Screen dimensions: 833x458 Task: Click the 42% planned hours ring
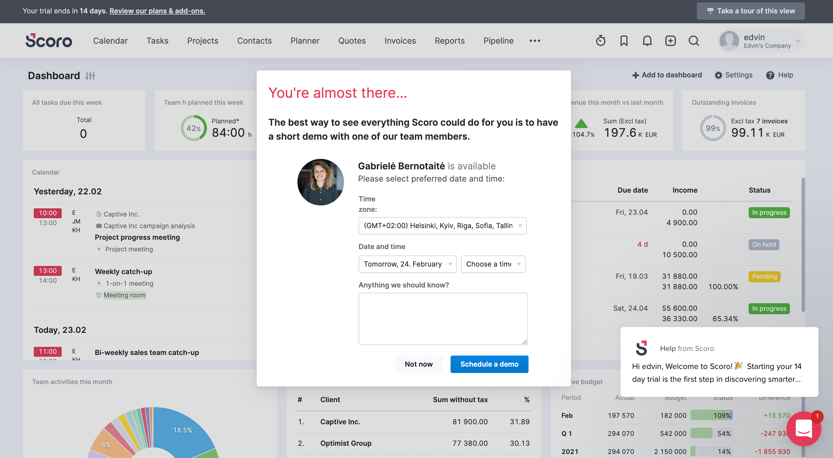click(x=193, y=128)
